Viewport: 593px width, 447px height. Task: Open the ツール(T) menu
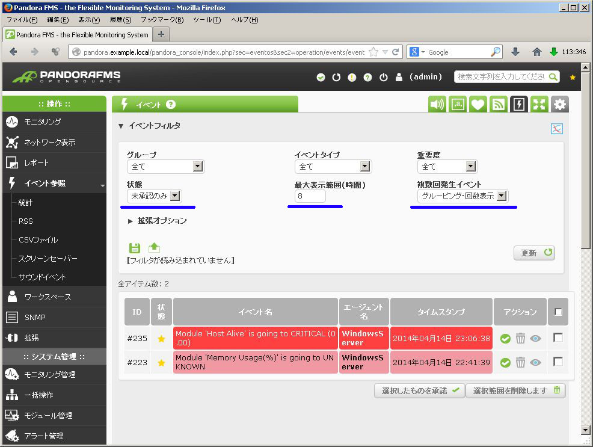(x=207, y=20)
